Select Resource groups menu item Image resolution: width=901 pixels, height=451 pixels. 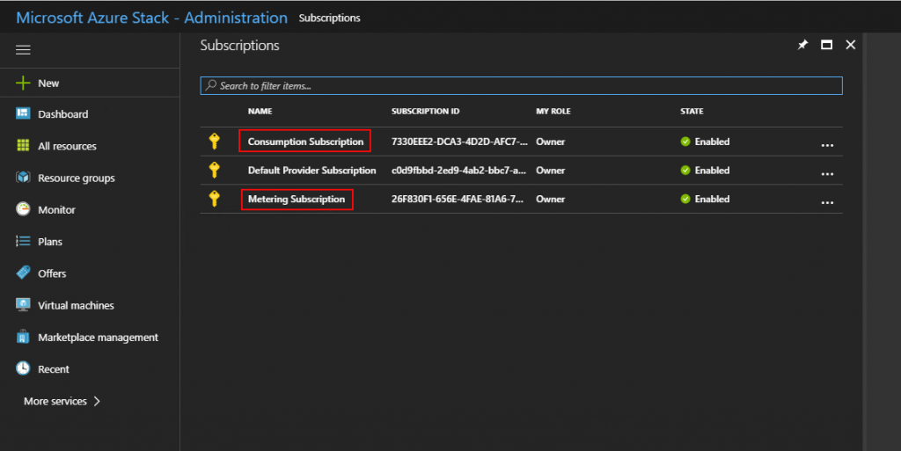point(76,178)
